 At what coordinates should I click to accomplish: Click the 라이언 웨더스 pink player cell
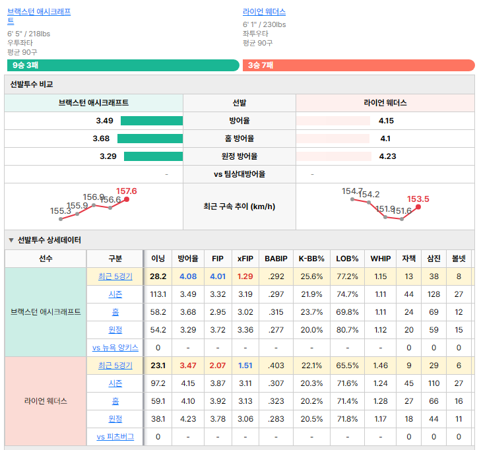tap(46, 401)
